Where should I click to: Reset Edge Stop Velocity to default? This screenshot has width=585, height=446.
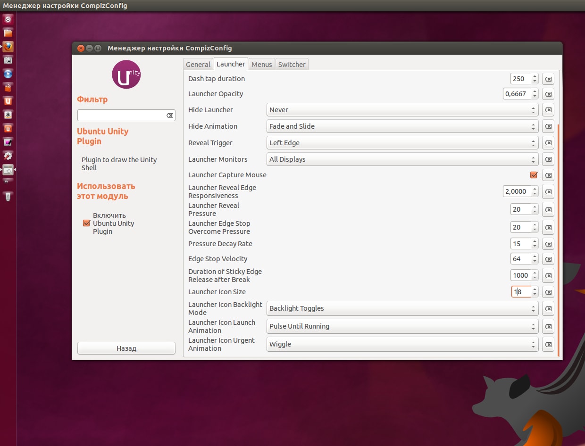548,259
